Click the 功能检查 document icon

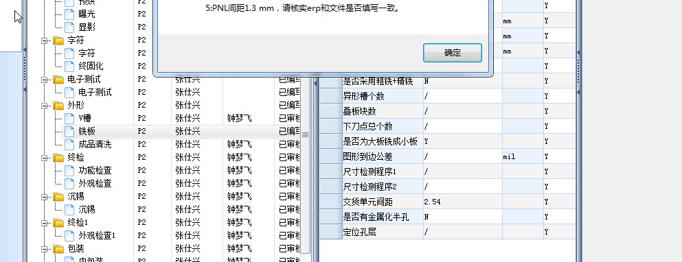(x=69, y=171)
